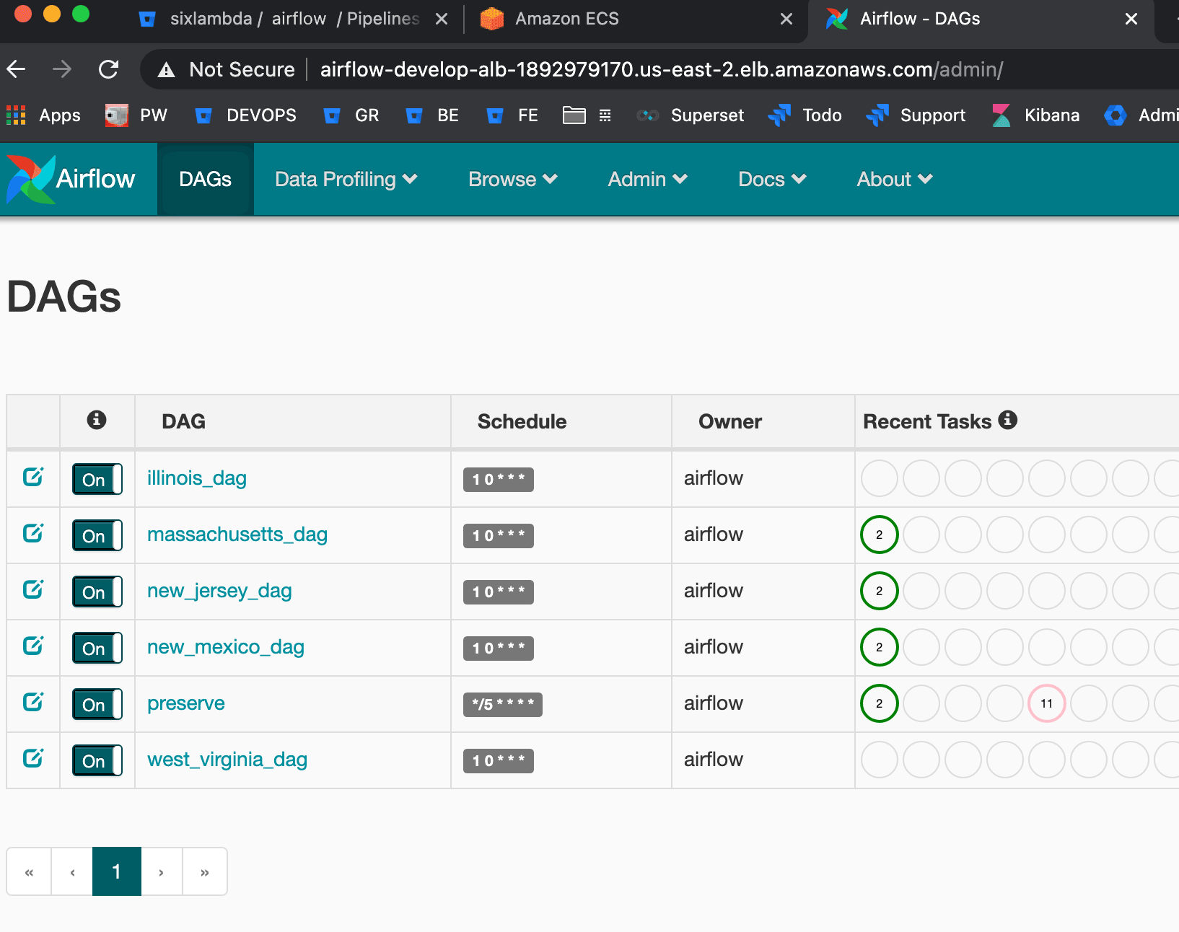This screenshot has height=932, width=1179.
Task: Open Apps grid bookmark
Action: click(x=43, y=115)
